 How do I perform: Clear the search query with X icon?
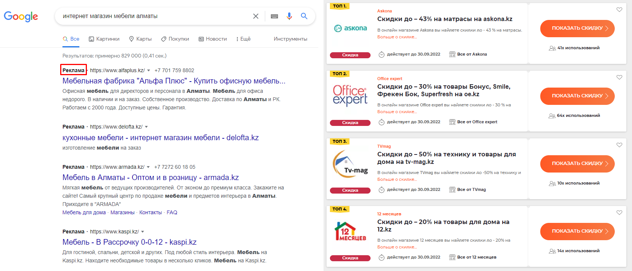click(x=256, y=16)
